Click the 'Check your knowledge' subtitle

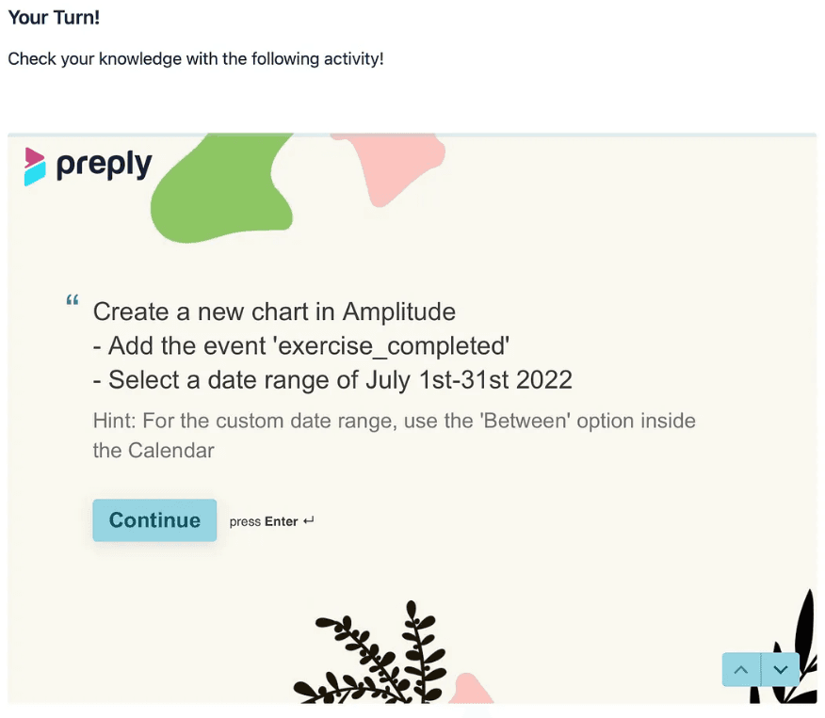196,58
